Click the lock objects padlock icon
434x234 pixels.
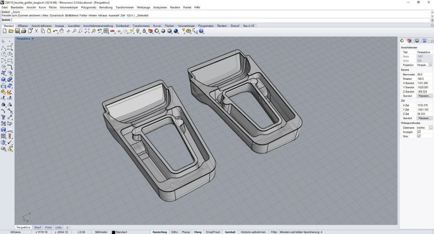click(x=144, y=31)
